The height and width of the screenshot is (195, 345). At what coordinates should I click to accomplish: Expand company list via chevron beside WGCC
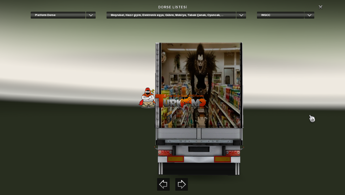tap(309, 15)
